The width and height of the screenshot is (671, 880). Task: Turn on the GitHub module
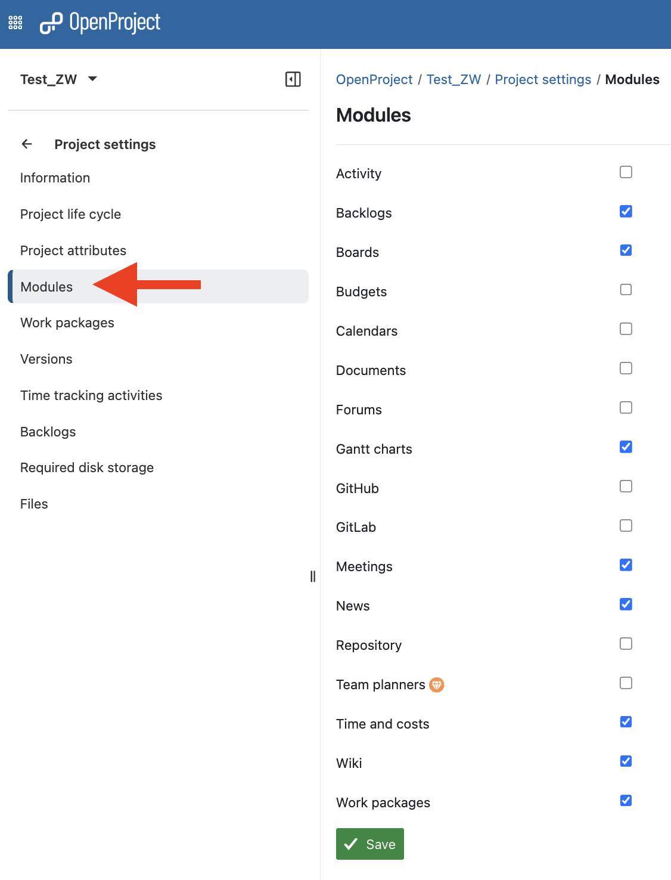point(626,487)
